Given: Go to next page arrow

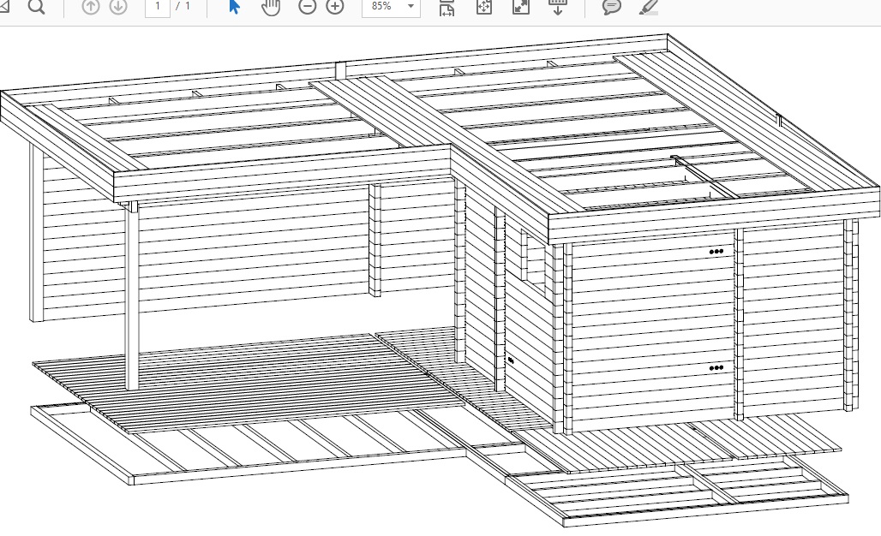Looking at the screenshot, I should (118, 7).
